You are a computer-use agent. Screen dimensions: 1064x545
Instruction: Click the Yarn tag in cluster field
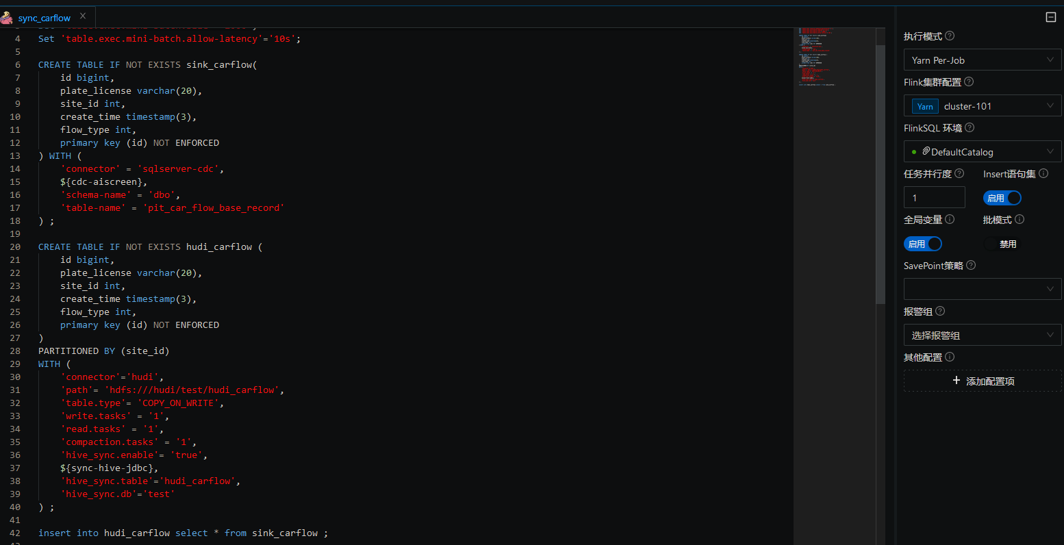(925, 106)
